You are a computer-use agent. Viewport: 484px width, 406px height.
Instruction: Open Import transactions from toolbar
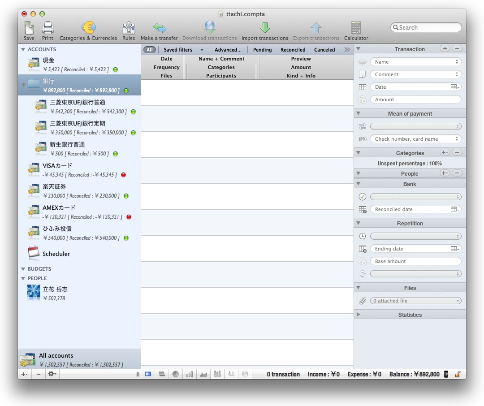[264, 29]
